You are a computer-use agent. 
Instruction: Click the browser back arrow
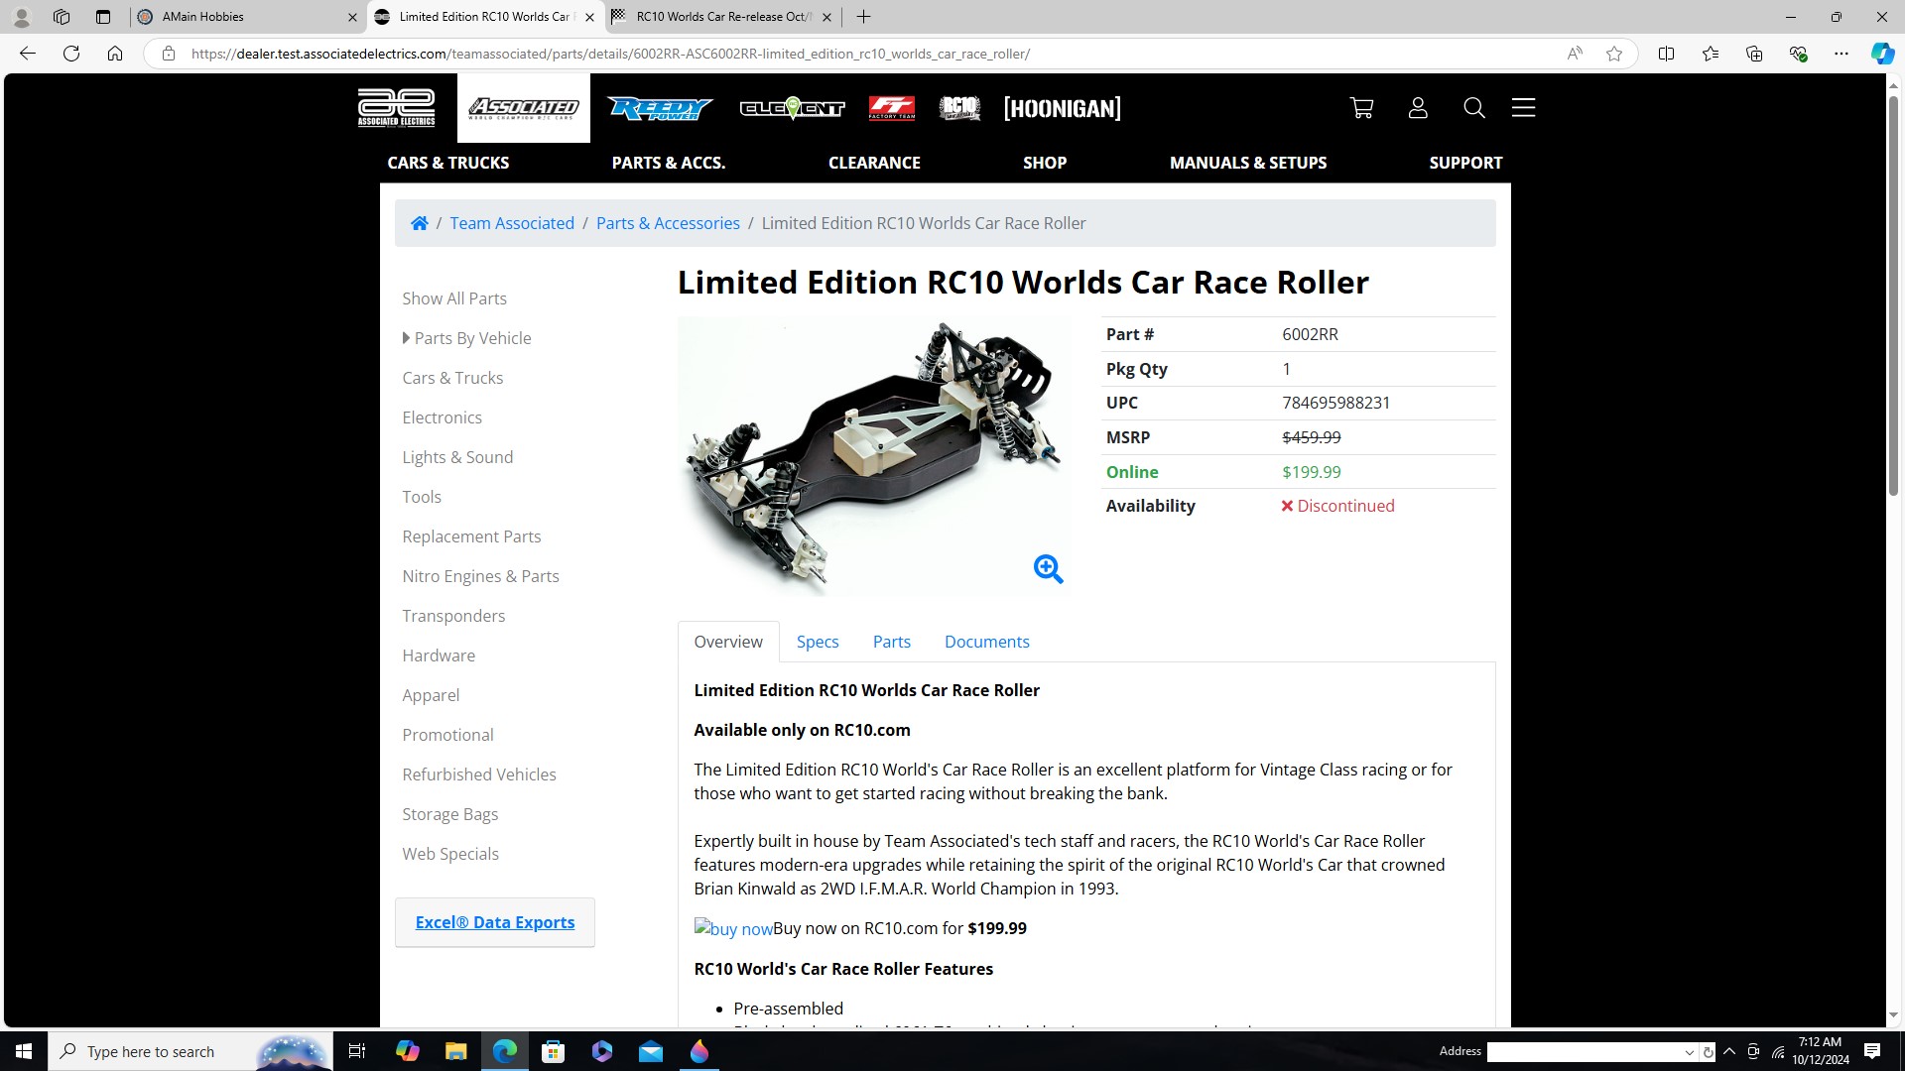pyautogui.click(x=28, y=54)
